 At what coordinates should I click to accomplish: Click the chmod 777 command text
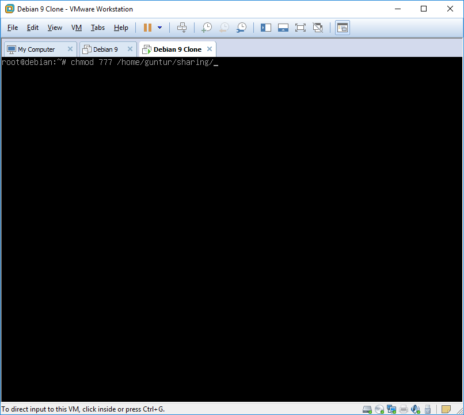[x=142, y=62]
